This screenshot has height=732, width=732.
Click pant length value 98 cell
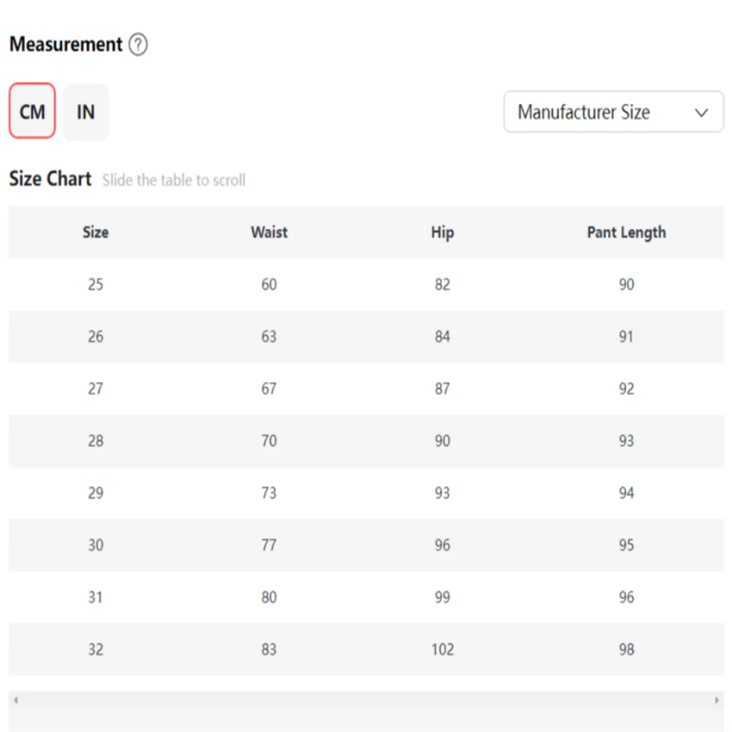(x=627, y=649)
